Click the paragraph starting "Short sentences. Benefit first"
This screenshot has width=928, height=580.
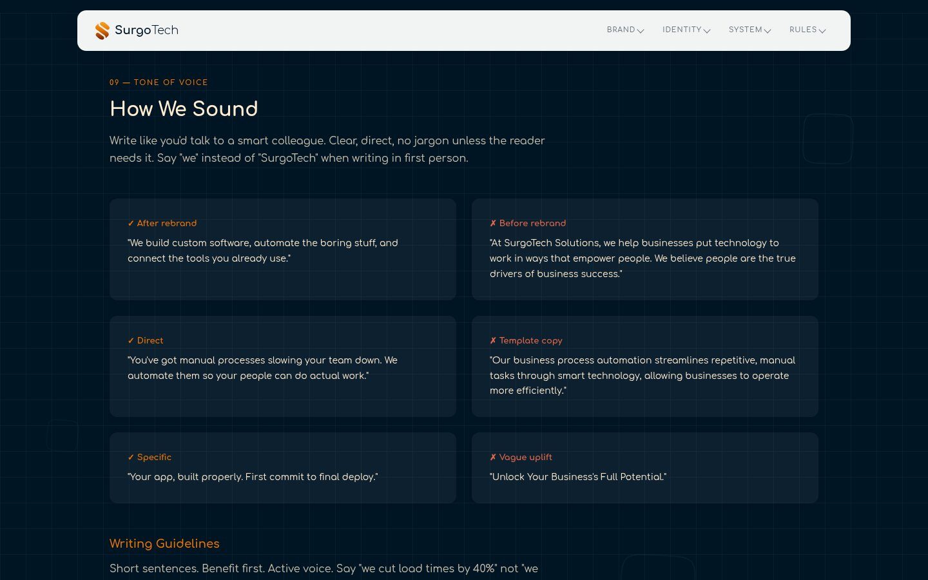(324, 568)
